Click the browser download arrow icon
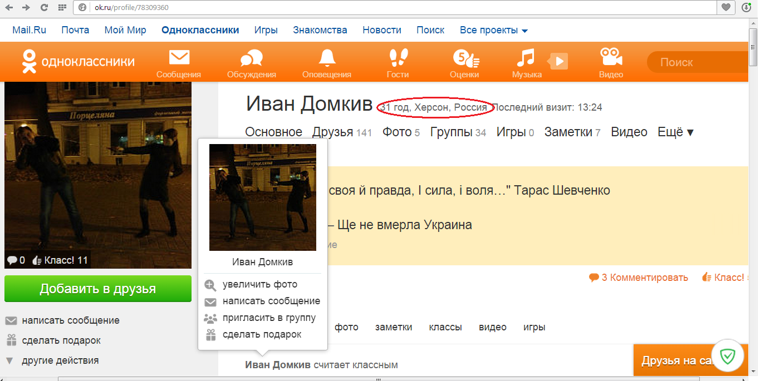The image size is (760, 381). click(746, 8)
